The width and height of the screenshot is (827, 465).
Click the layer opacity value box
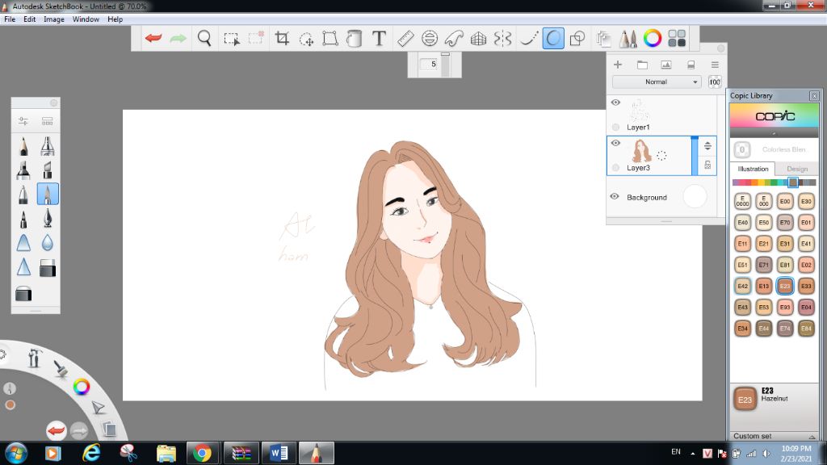pos(715,82)
